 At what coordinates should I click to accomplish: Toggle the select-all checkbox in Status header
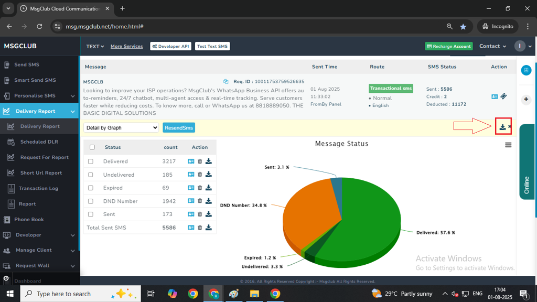[x=92, y=147]
